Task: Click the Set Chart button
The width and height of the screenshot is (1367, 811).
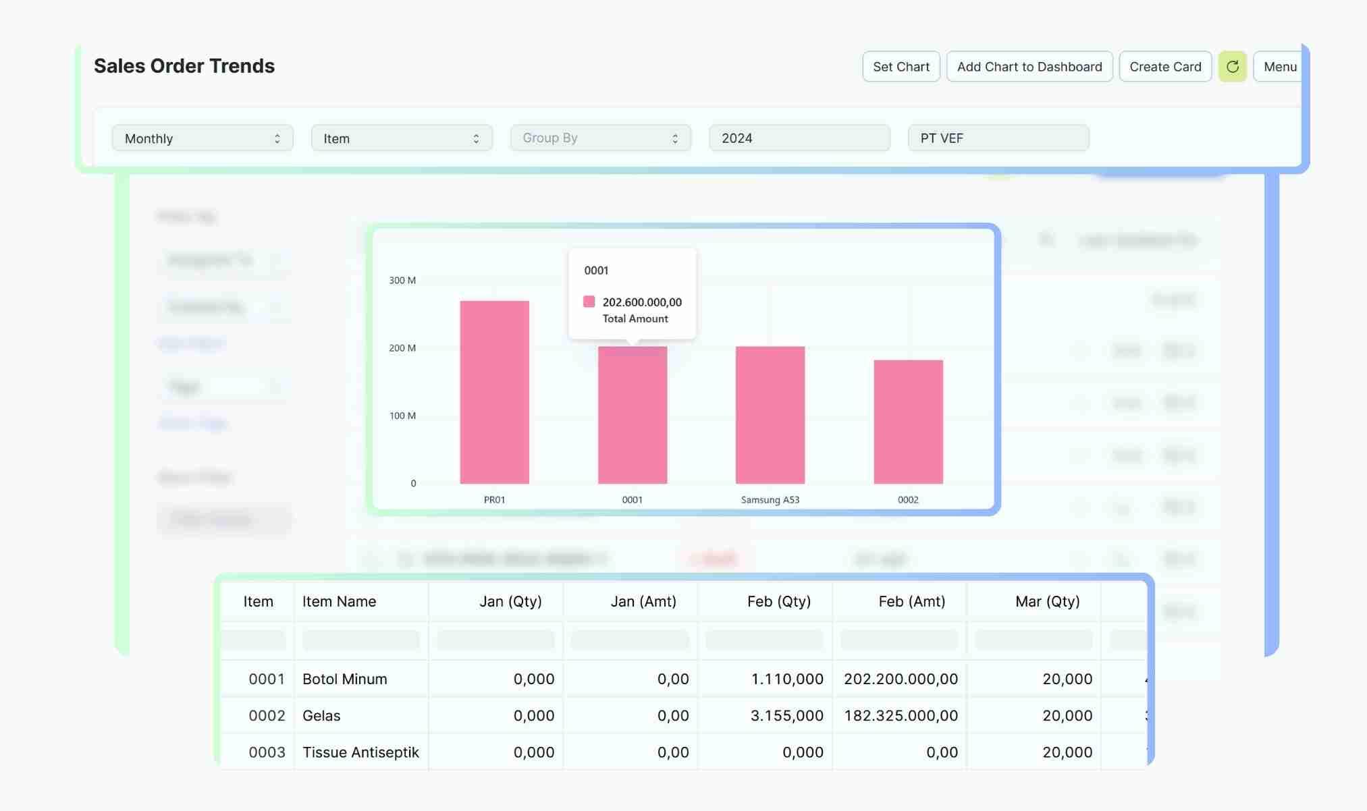Action: point(901,67)
